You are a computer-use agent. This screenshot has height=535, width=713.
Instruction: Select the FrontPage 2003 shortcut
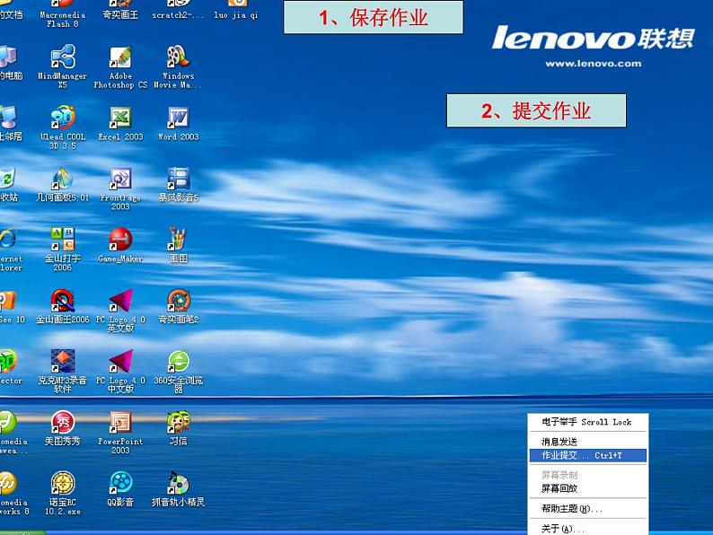pyautogui.click(x=120, y=180)
